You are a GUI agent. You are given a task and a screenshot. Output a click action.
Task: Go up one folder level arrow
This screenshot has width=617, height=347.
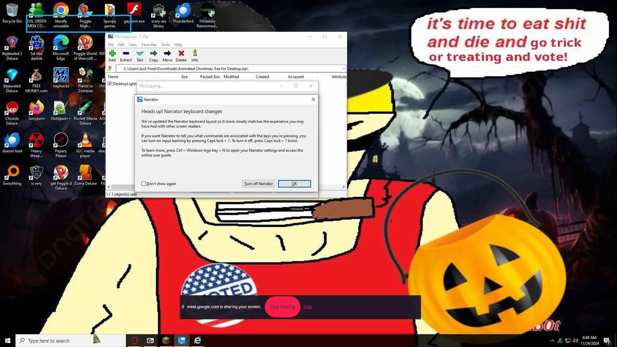pos(110,68)
